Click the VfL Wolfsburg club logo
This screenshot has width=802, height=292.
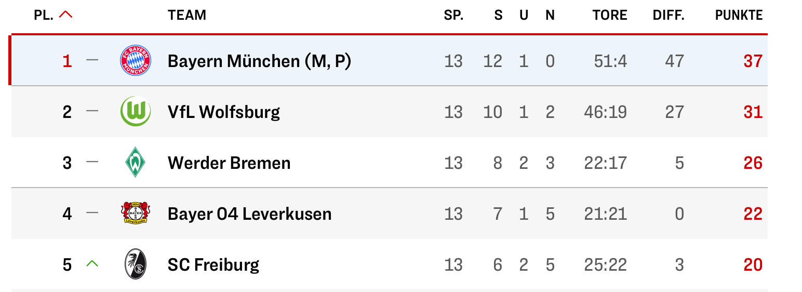(x=136, y=112)
